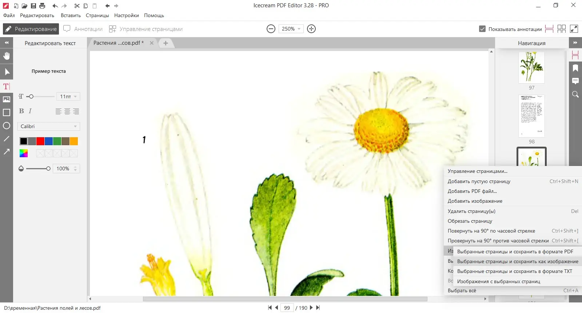This screenshot has width=582, height=313.
Task: Click the 100% opacity stepper arrows
Action: tap(75, 169)
